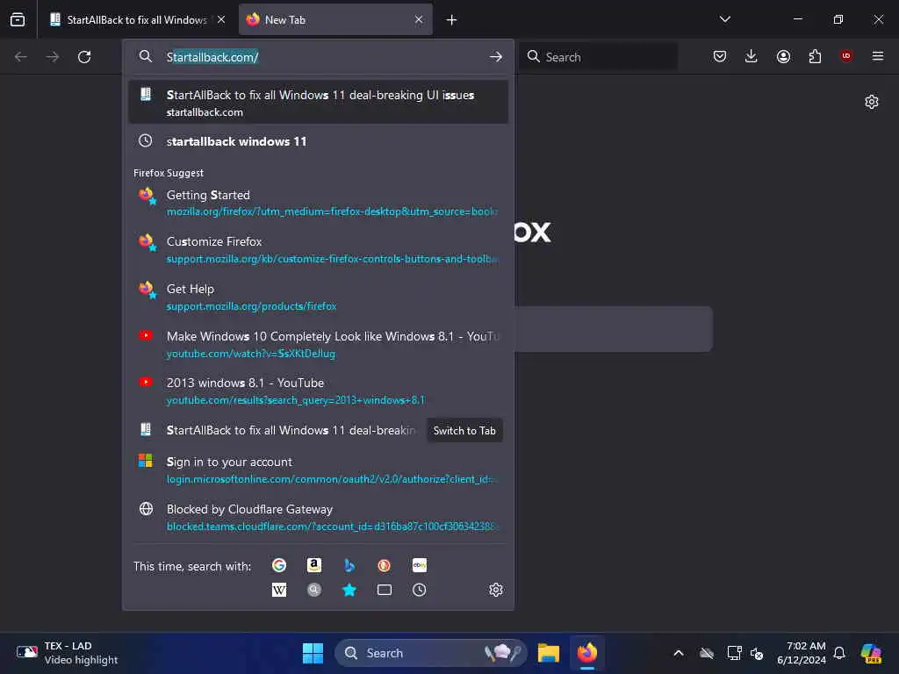899x674 pixels.
Task: Open the Customize Firefox suggestion
Action: (318, 250)
